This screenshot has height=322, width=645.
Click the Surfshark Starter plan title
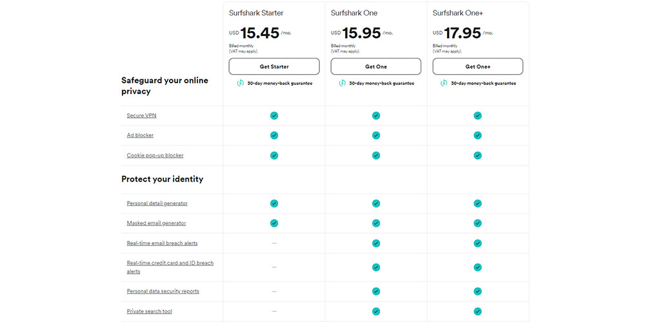point(256,13)
